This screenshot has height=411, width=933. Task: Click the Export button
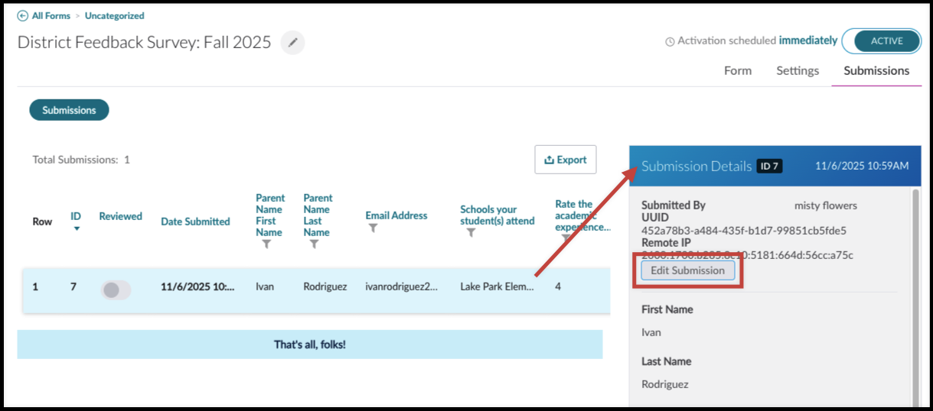click(x=565, y=160)
